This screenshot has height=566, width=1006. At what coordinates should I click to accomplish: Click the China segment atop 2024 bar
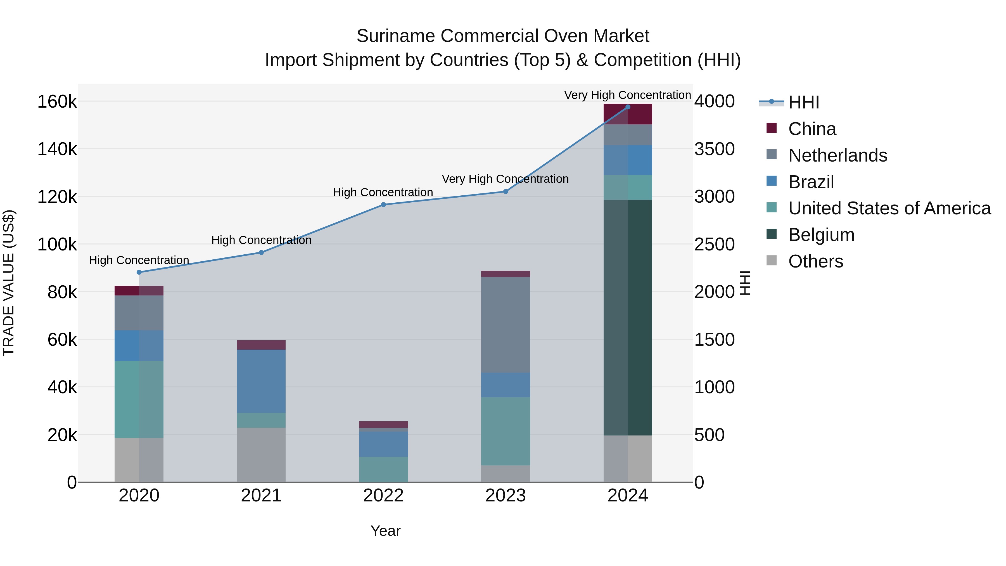pos(628,114)
